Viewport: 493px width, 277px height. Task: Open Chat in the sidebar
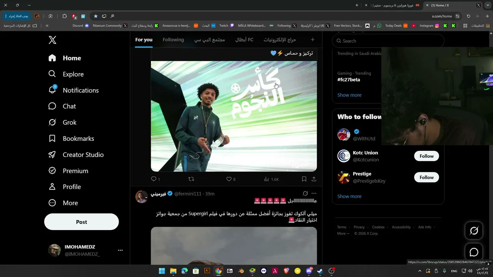pyautogui.click(x=62, y=106)
